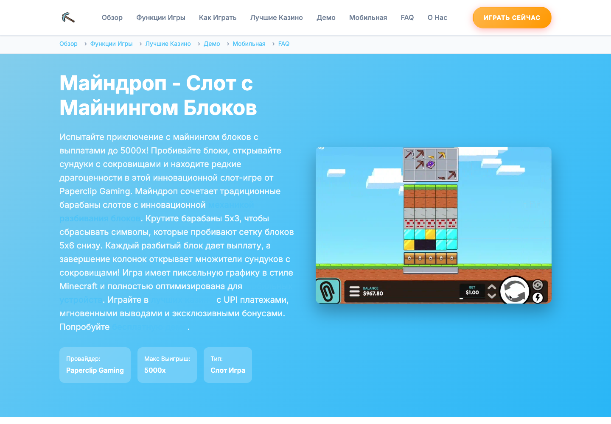This screenshot has width=611, height=424.
Task: Follow the Обзор breadcrumb link
Action: click(68, 44)
